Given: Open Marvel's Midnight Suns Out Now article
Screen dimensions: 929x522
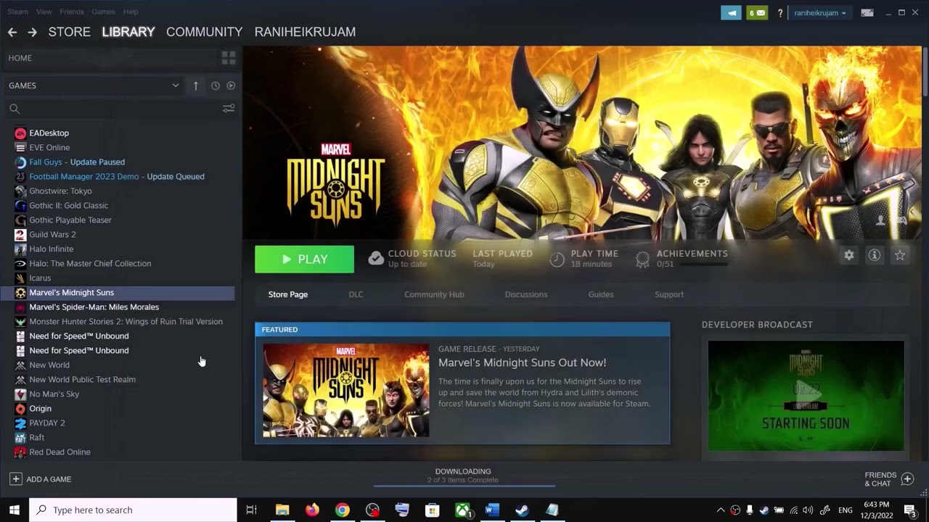Looking at the screenshot, I should point(522,362).
